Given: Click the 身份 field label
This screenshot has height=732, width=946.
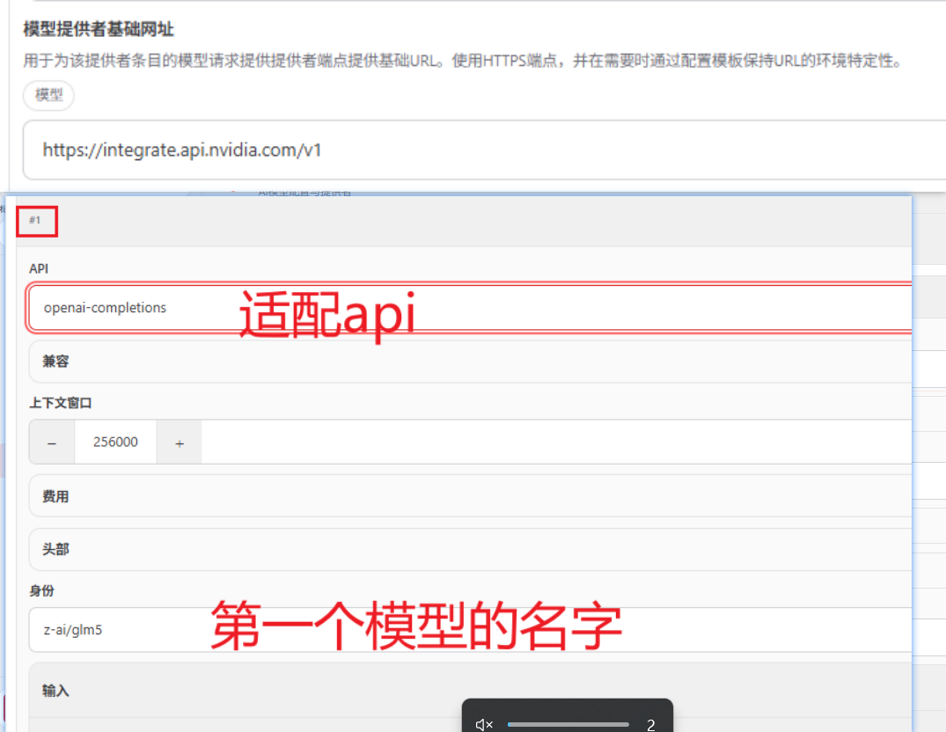Looking at the screenshot, I should (x=41, y=590).
